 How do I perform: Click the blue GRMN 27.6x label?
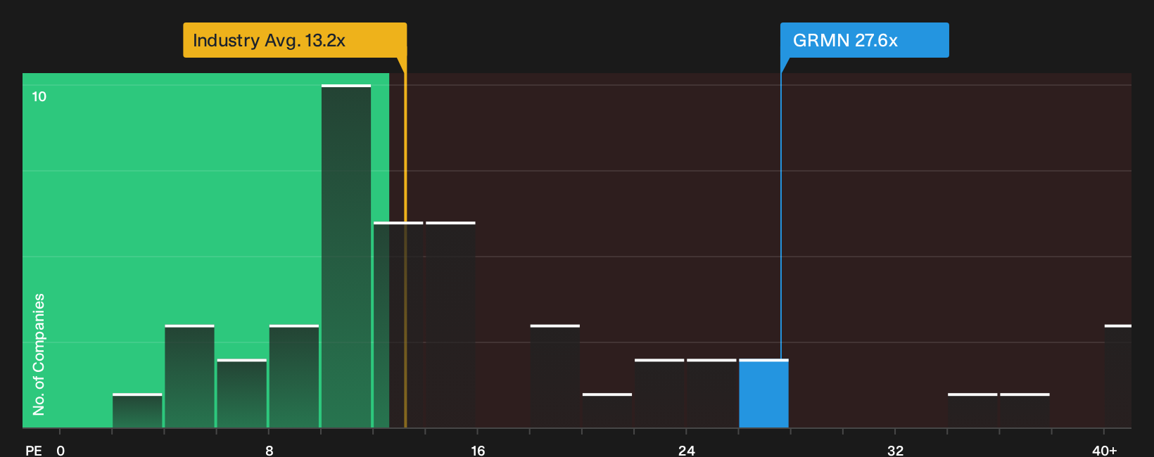pos(864,40)
